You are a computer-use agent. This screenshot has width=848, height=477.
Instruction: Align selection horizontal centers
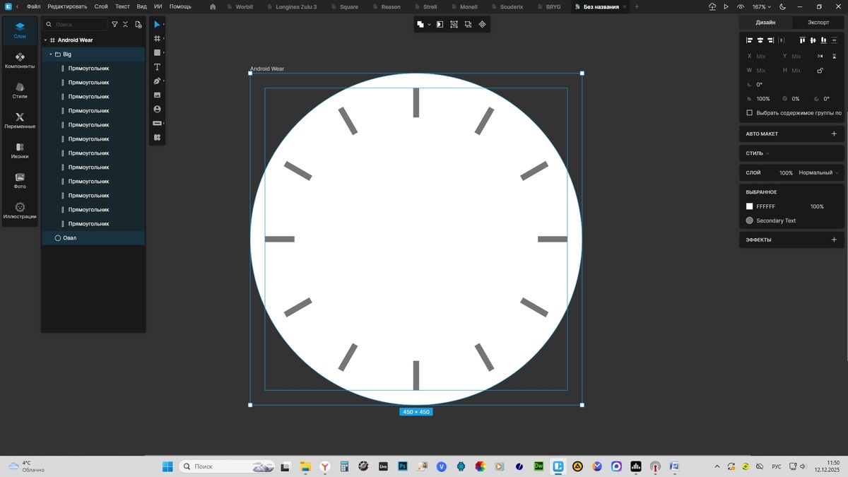(760, 40)
